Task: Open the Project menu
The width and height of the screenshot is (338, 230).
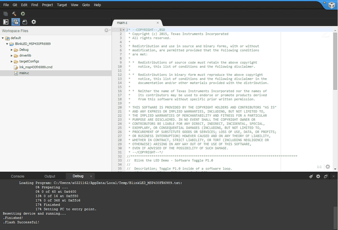Action: tap(47, 5)
